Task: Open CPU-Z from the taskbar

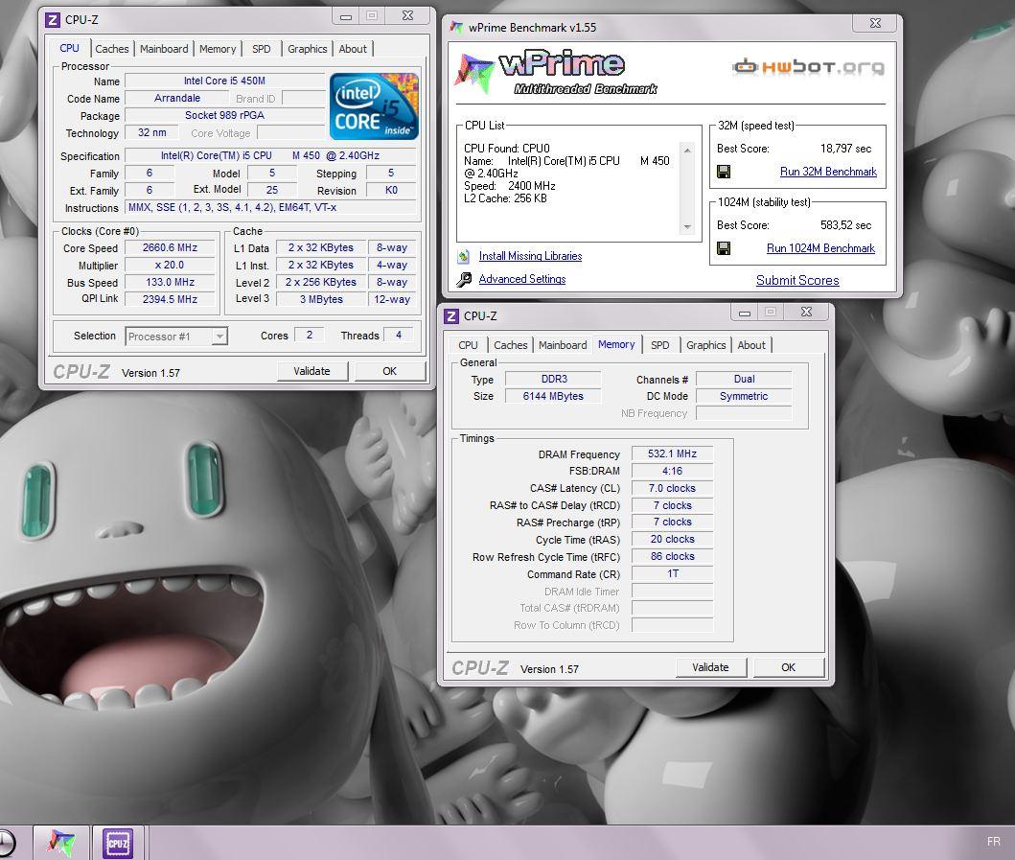Action: tap(118, 843)
